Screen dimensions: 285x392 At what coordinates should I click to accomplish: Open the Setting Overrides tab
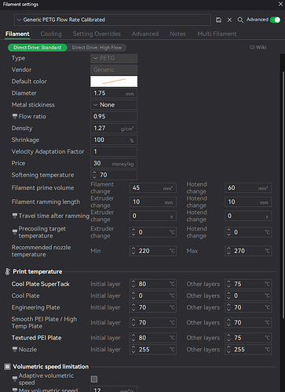[x=97, y=34]
